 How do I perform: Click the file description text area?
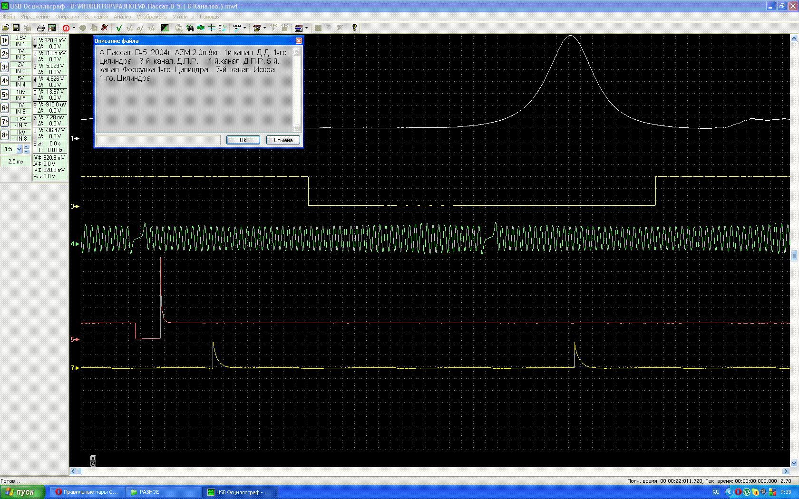(x=194, y=90)
